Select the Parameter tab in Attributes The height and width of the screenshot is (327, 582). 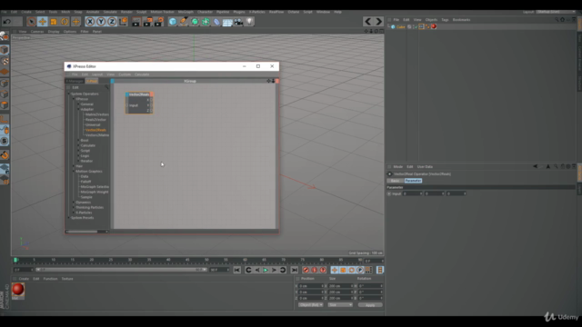coord(413,181)
